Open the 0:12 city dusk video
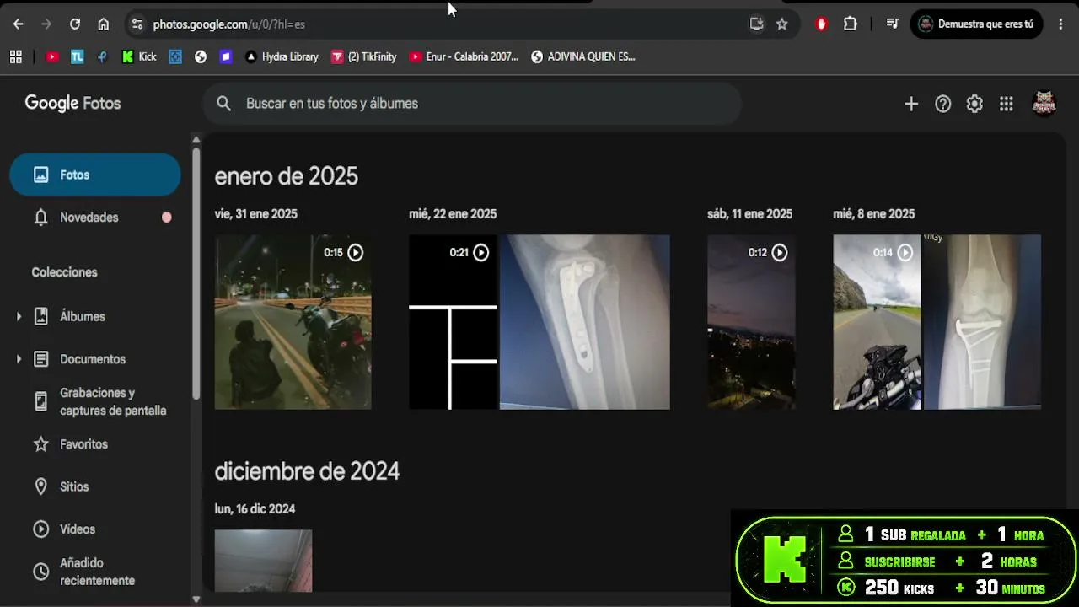Image resolution: width=1079 pixels, height=607 pixels. pyautogui.click(x=751, y=322)
